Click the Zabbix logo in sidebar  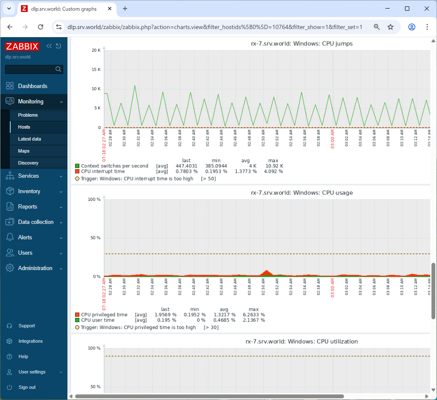click(x=22, y=47)
